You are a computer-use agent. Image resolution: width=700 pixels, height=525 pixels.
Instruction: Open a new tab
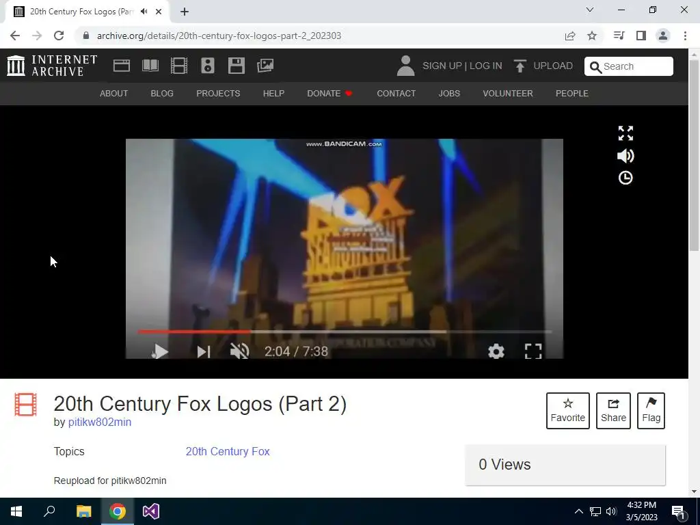coord(185,12)
